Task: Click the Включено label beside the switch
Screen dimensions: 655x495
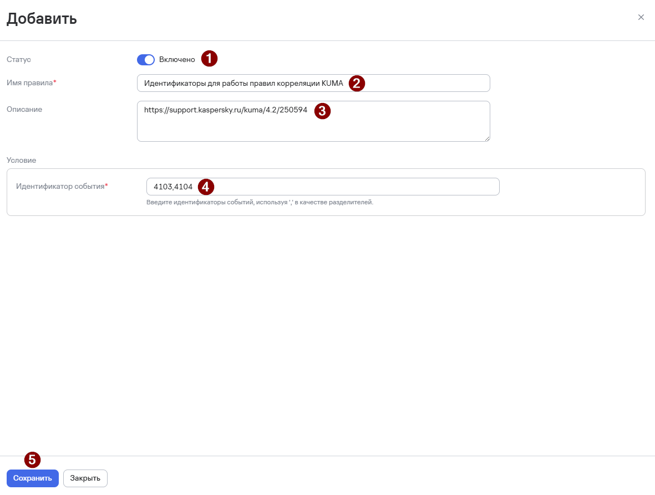Action: [x=177, y=60]
